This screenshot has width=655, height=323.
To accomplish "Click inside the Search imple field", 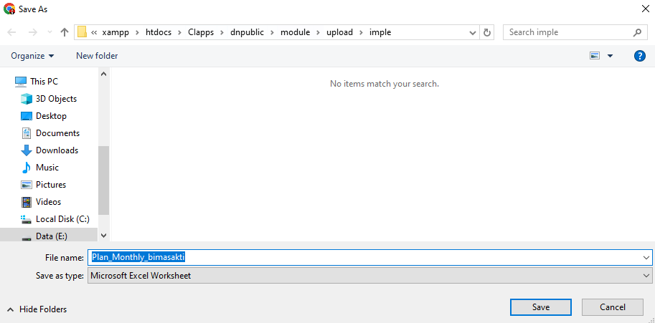I will coord(567,32).
